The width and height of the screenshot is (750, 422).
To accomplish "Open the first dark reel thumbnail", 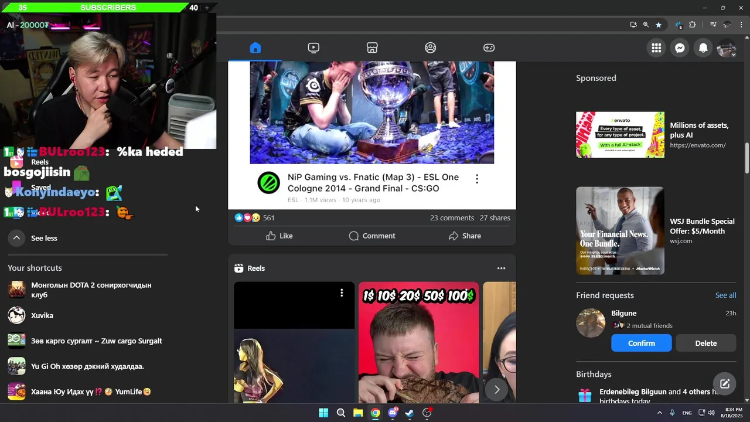I will (294, 342).
